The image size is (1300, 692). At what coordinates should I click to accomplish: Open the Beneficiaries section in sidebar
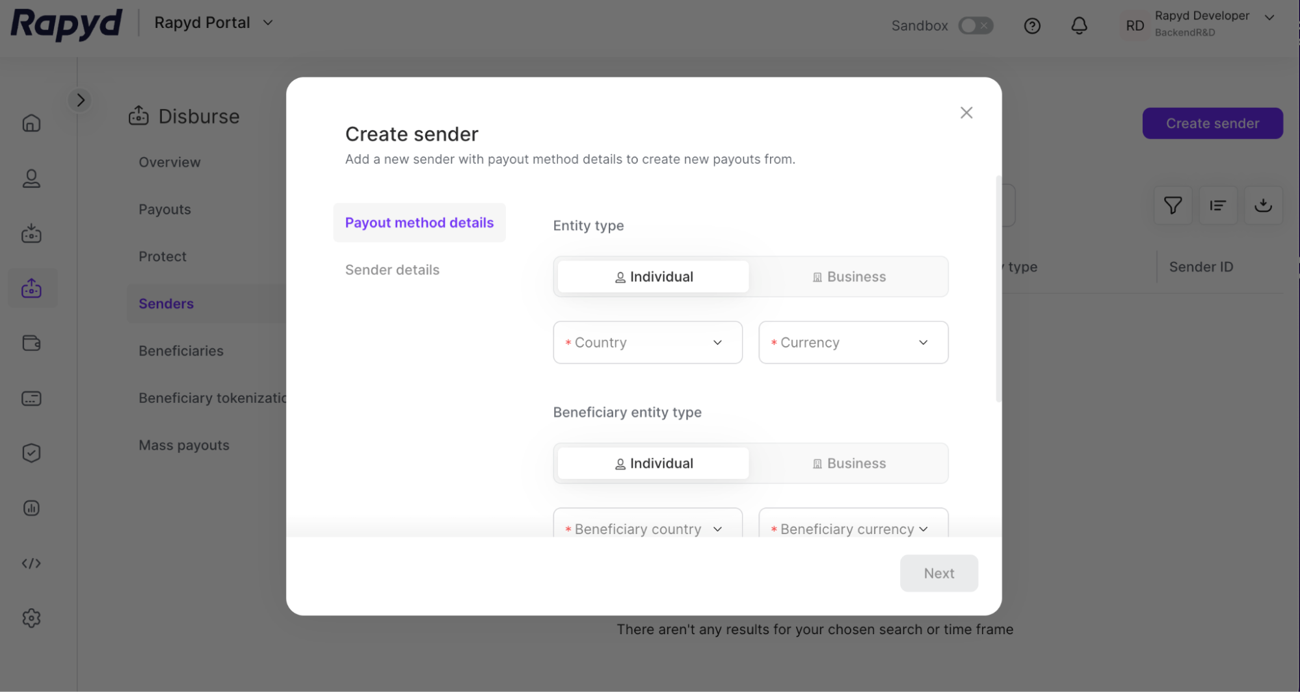coord(180,350)
